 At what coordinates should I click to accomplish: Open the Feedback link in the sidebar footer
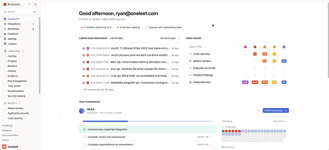(7, 126)
